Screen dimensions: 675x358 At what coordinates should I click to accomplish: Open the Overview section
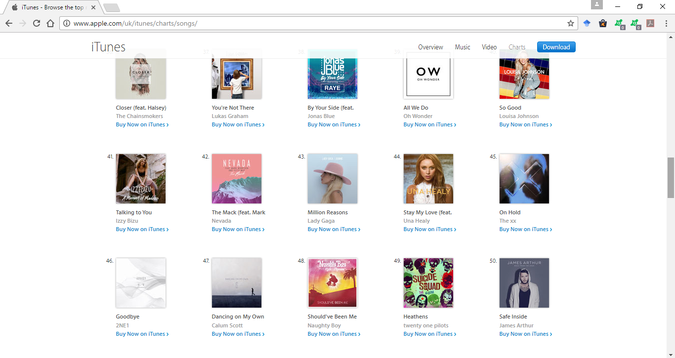(430, 47)
